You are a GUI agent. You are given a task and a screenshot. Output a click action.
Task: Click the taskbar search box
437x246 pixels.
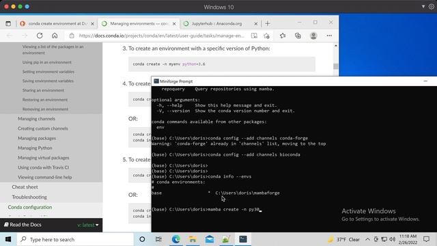coord(75,239)
